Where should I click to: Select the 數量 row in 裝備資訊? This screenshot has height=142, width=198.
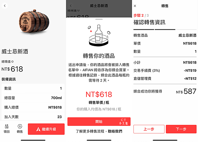click(x=33, y=88)
